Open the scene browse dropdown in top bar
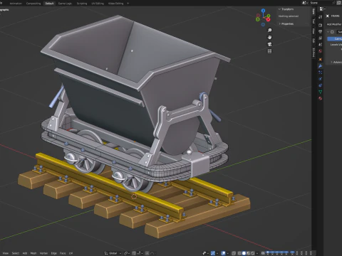The image size is (342, 256). (305, 3)
